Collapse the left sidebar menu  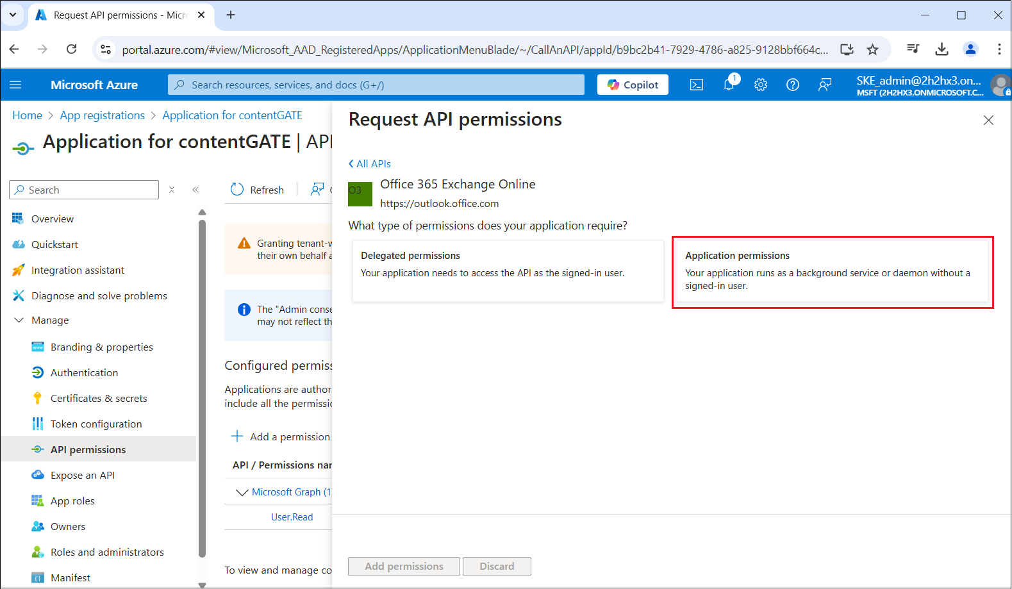coord(195,190)
